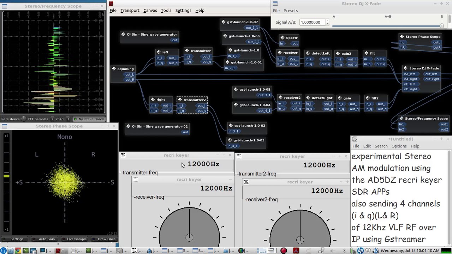
Task: Click the Signal A/B spinner arrows
Action: click(x=327, y=22)
